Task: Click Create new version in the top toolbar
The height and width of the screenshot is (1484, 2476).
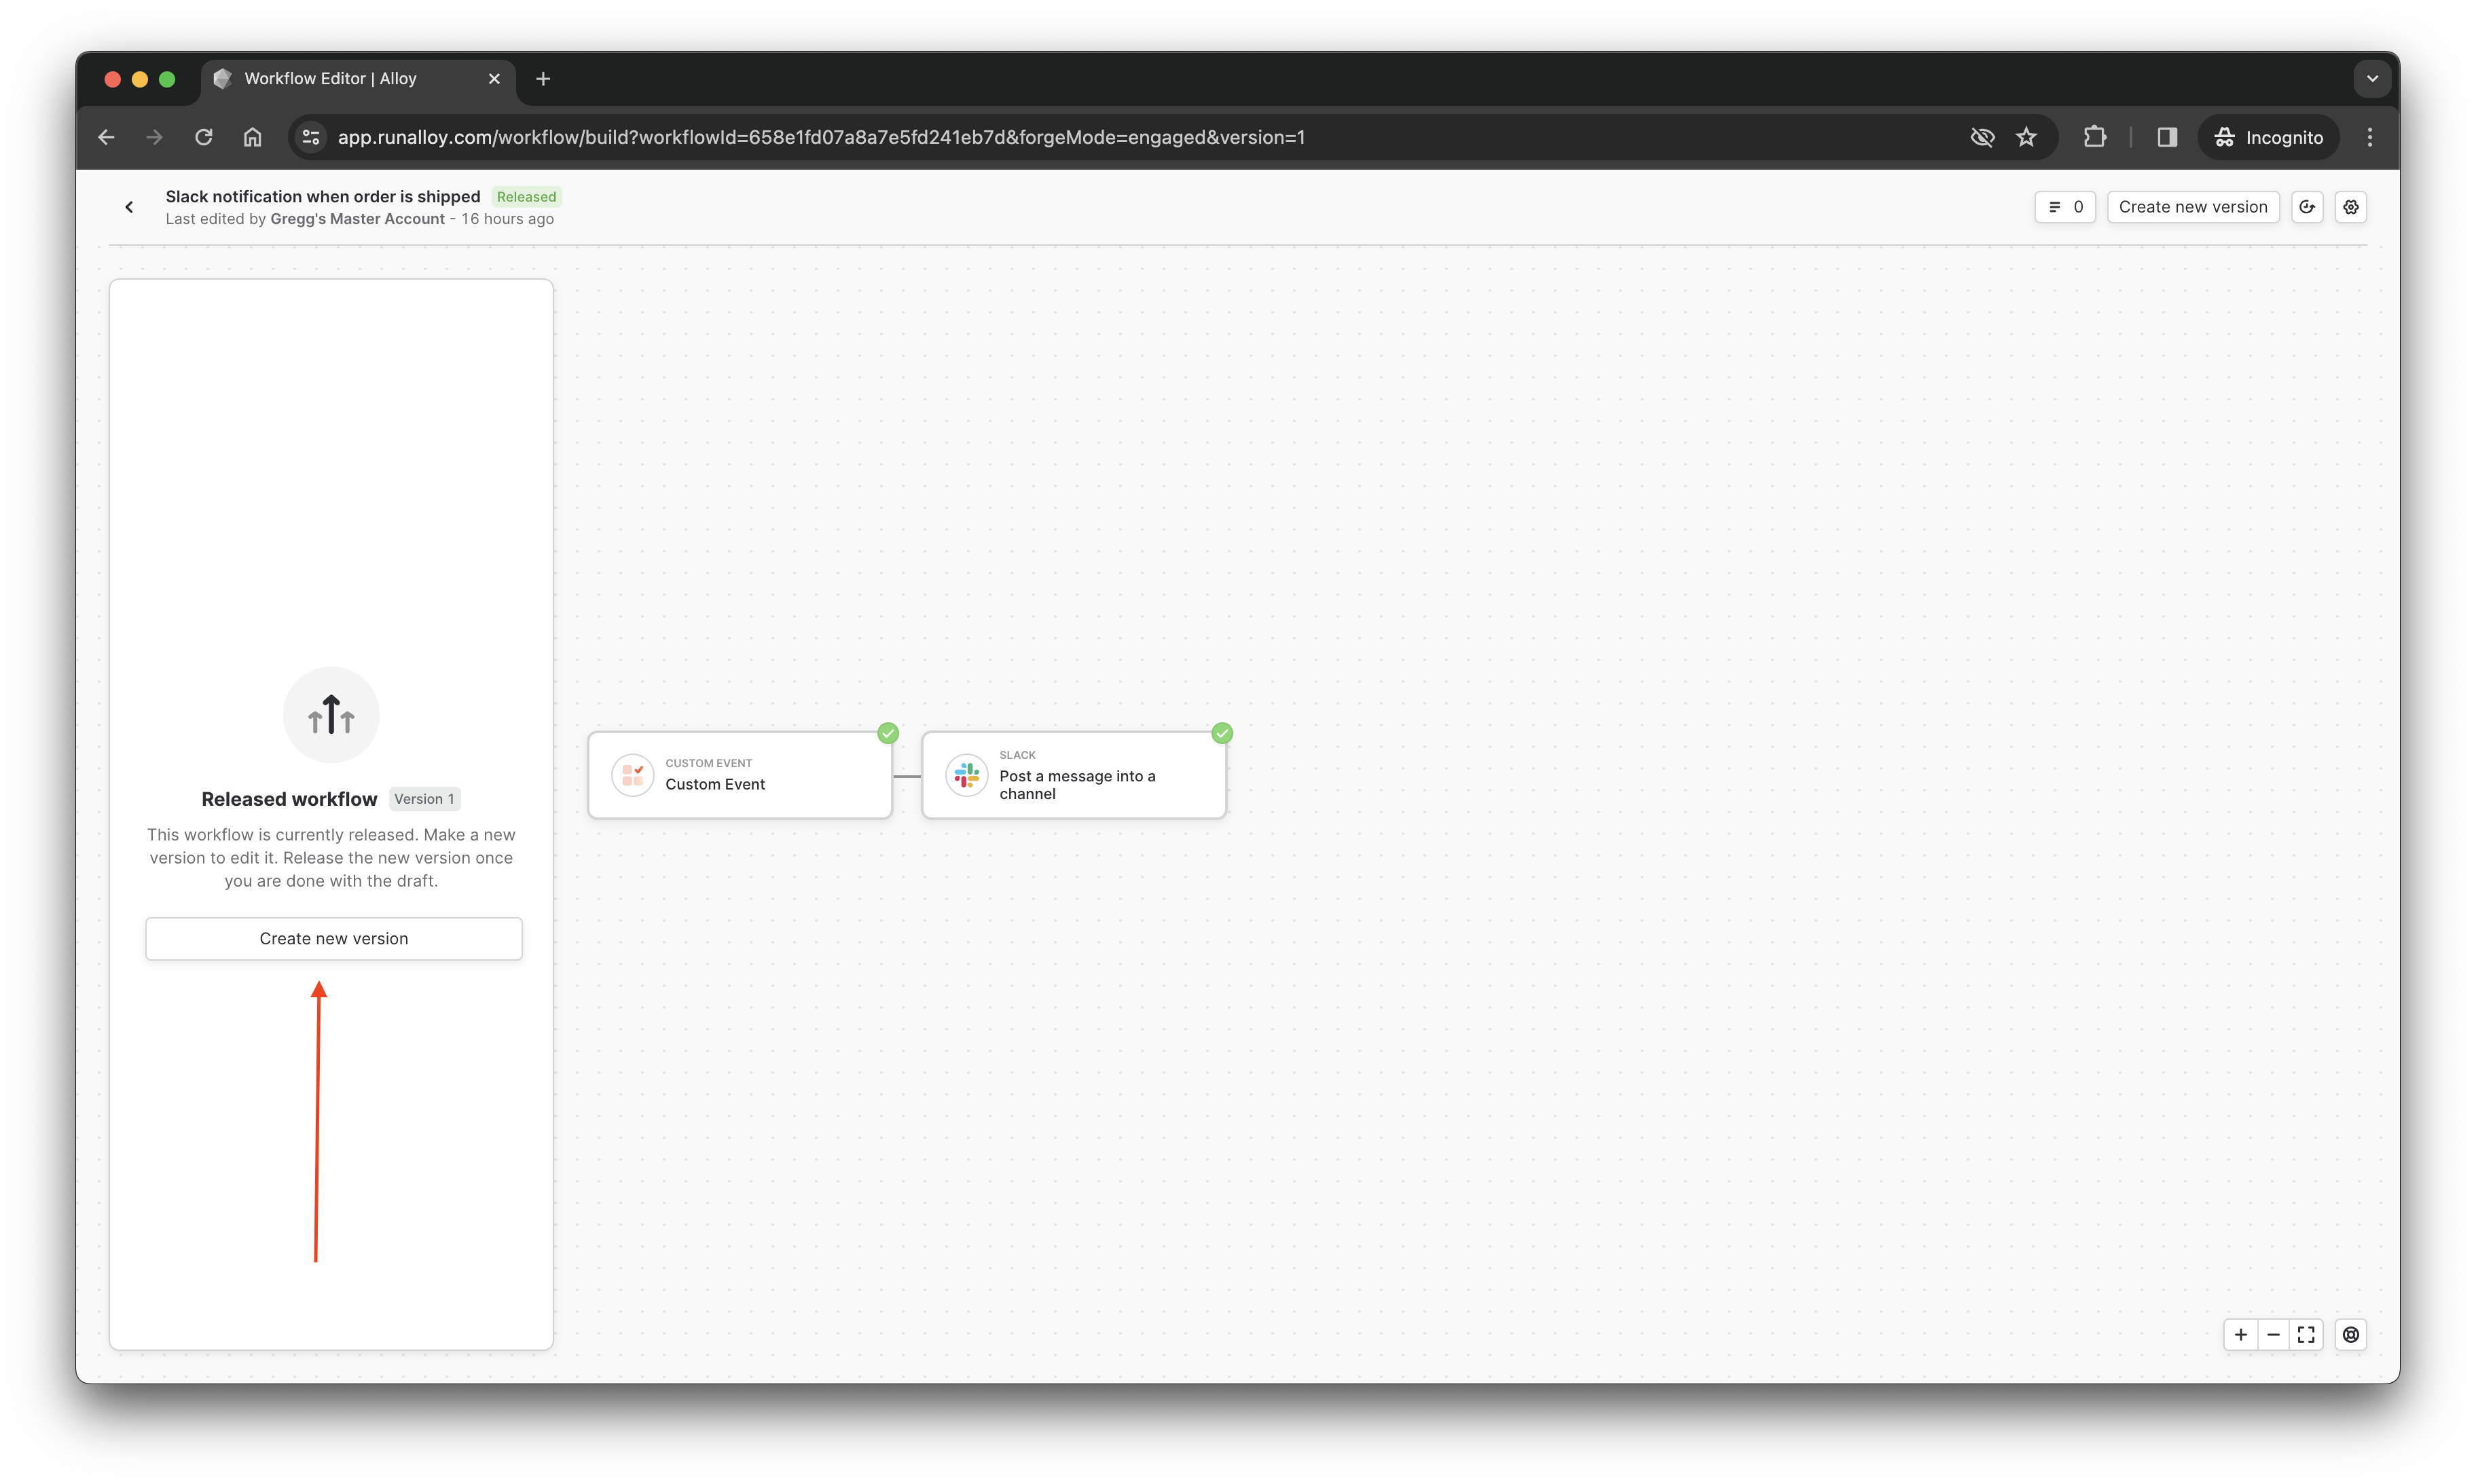Action: (2192, 207)
